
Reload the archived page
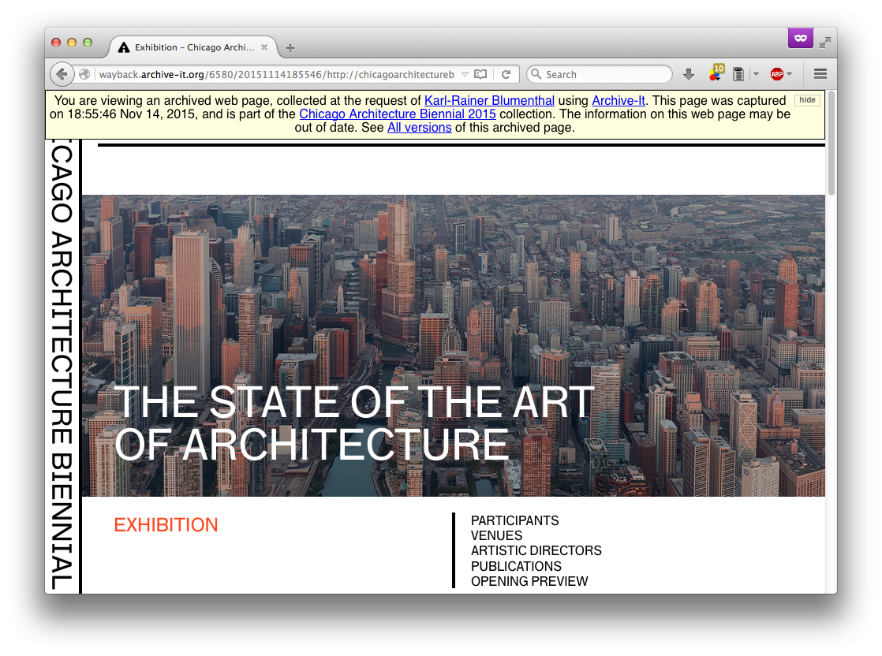[506, 74]
